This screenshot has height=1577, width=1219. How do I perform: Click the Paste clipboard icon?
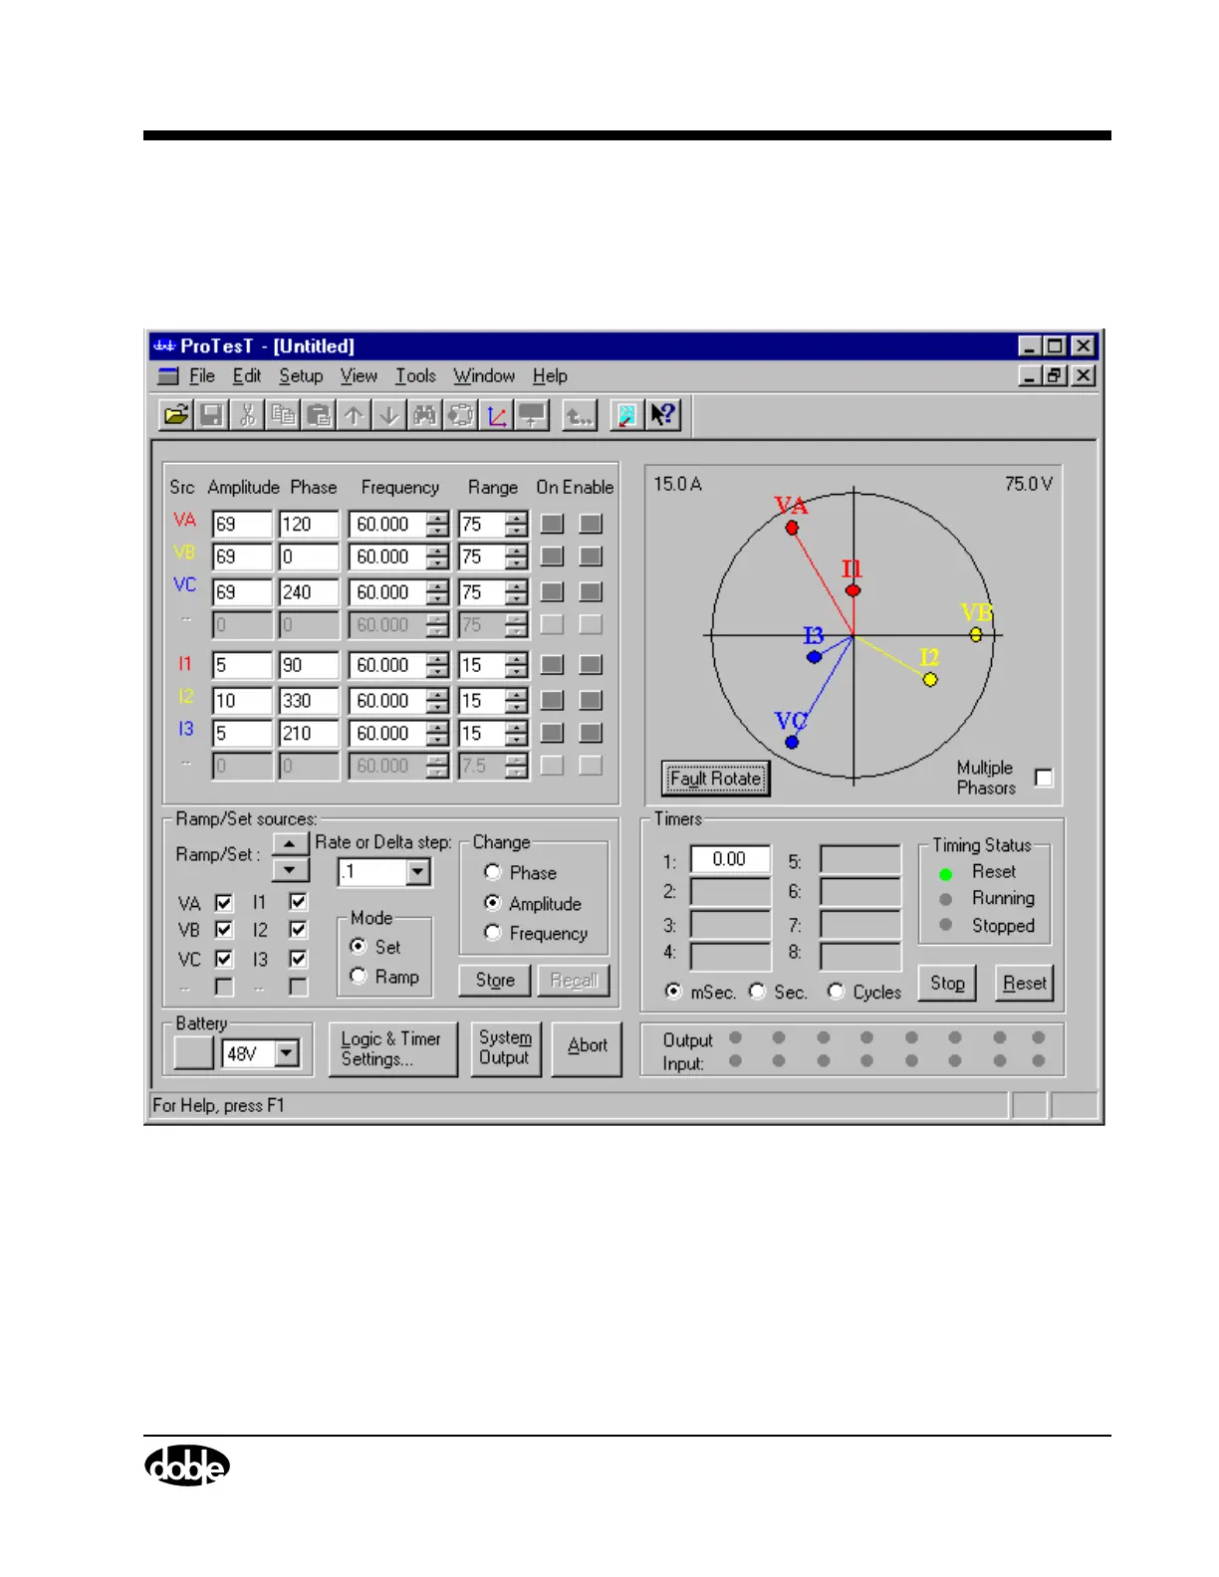(319, 414)
